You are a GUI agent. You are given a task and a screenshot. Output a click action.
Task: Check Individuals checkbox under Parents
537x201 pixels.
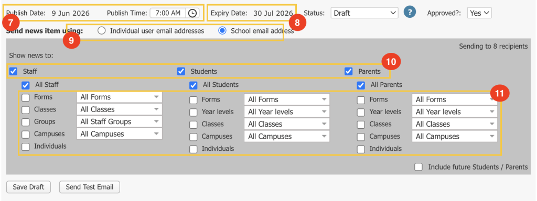pyautogui.click(x=361, y=149)
